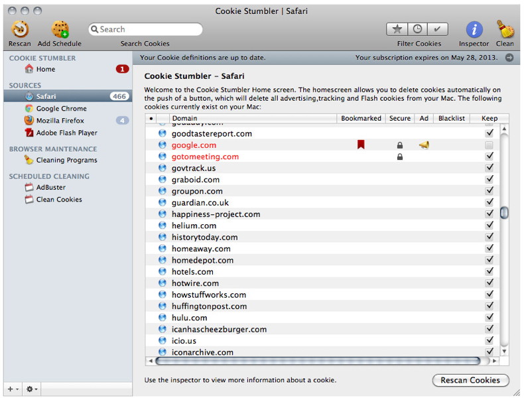Uncheck Keep for icio.us

[x=490, y=340]
